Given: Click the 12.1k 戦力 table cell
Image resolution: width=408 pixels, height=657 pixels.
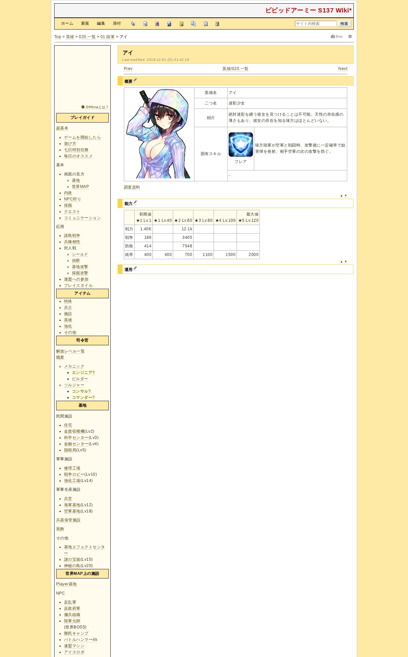Looking at the screenshot, I should [x=183, y=229].
